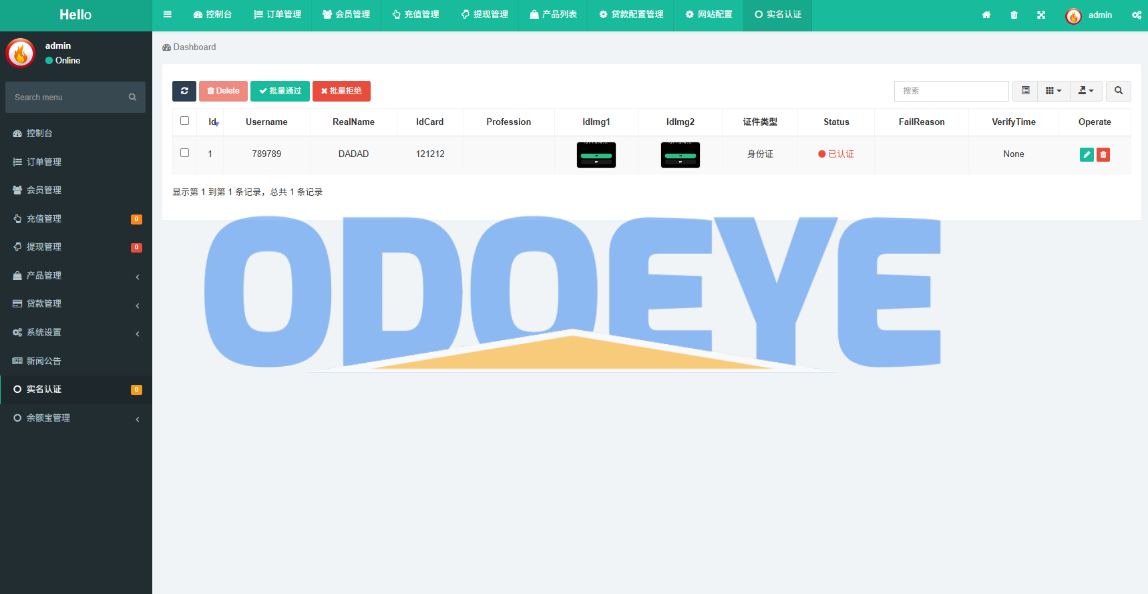The image size is (1148, 594).
Task: Open IdImg1 thumbnail for user 789789
Action: point(596,155)
